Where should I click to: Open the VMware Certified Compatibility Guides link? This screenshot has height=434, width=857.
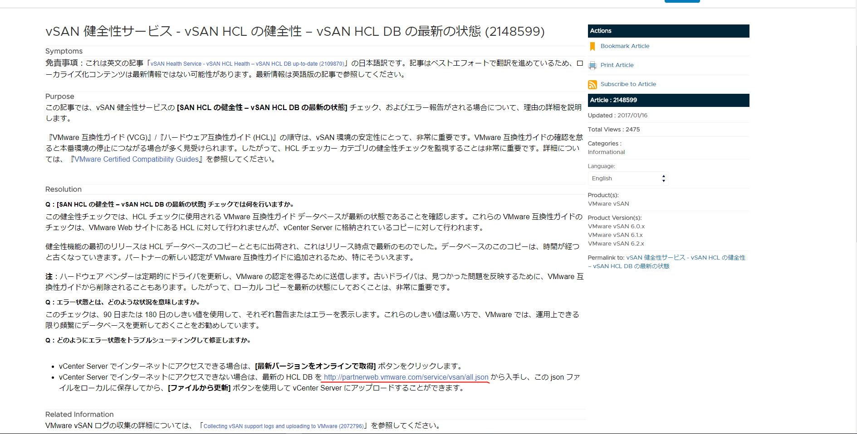point(137,159)
